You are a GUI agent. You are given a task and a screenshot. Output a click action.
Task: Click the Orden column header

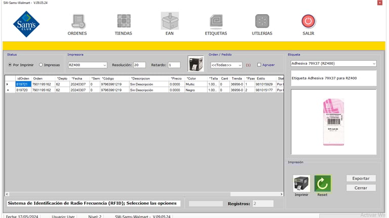click(43, 78)
